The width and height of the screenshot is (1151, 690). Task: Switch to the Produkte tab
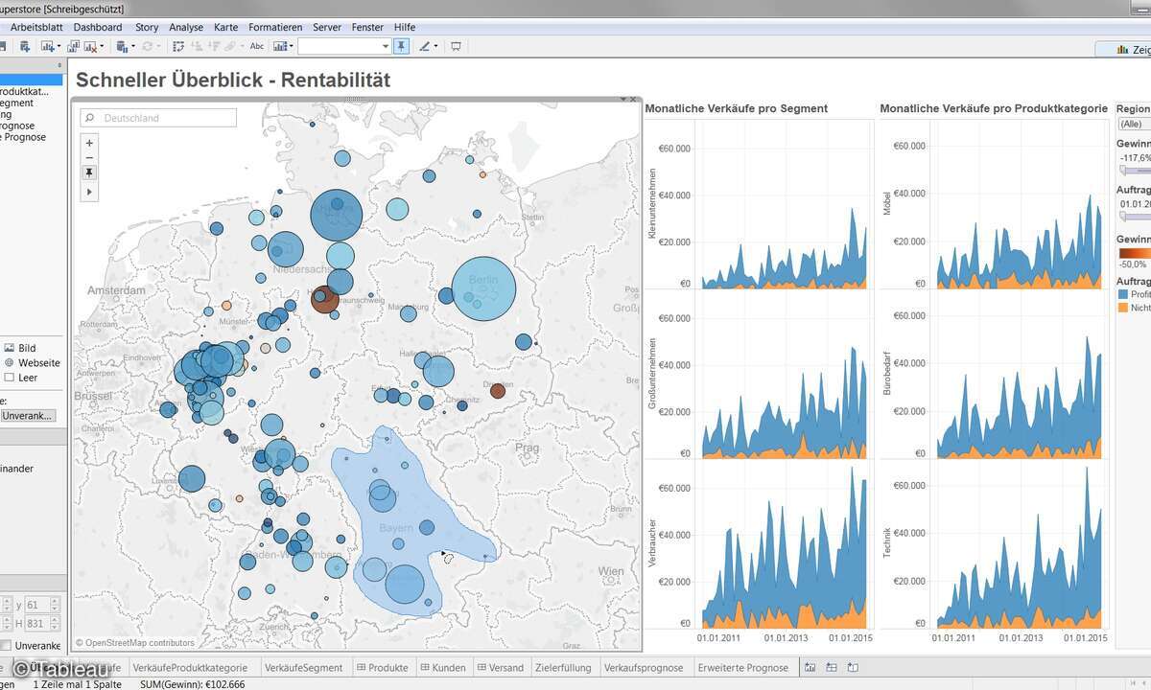(383, 668)
